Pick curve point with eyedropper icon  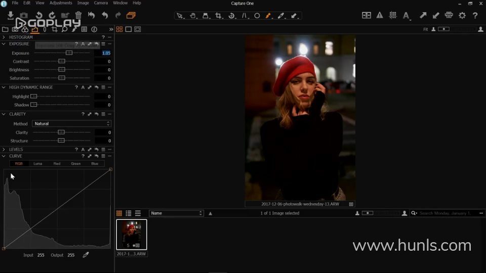pyautogui.click(x=86, y=255)
